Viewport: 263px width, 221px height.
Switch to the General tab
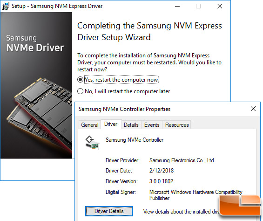point(90,125)
